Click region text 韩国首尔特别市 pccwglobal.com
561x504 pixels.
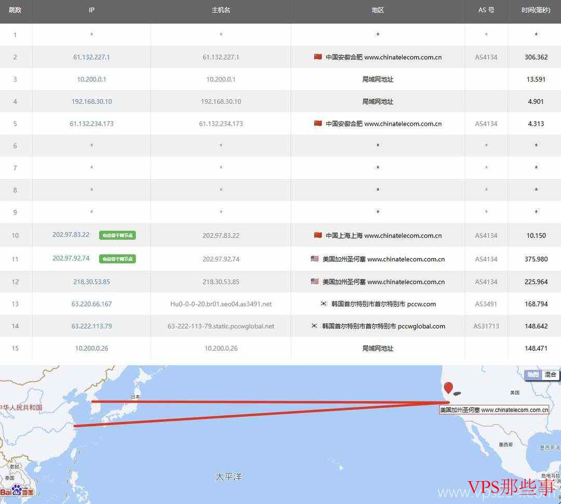[383, 326]
